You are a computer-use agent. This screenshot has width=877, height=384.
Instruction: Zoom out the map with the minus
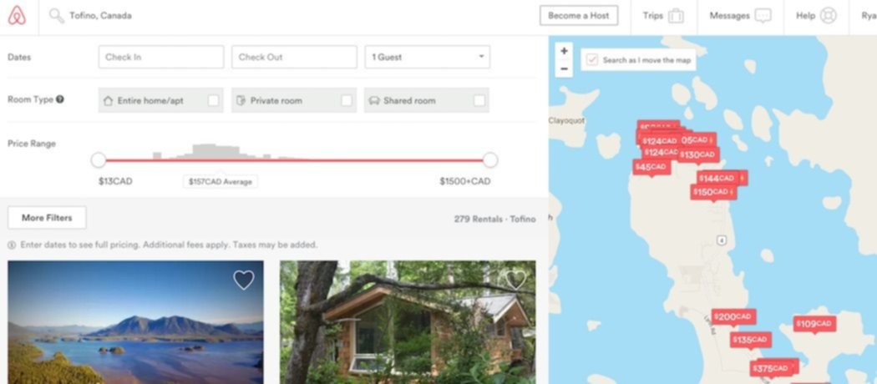(x=564, y=68)
